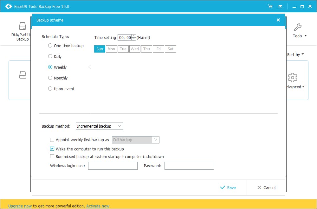Toggle the Sat day button
The width and height of the screenshot is (317, 209).
[171, 49]
